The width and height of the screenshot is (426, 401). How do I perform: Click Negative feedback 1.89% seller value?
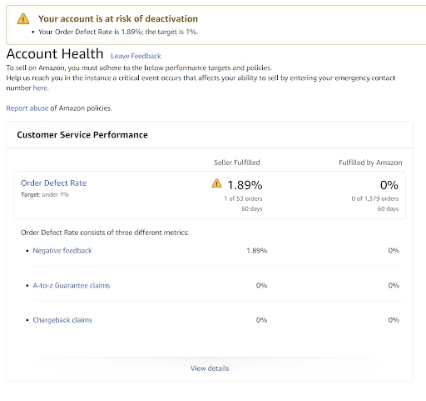tap(257, 250)
